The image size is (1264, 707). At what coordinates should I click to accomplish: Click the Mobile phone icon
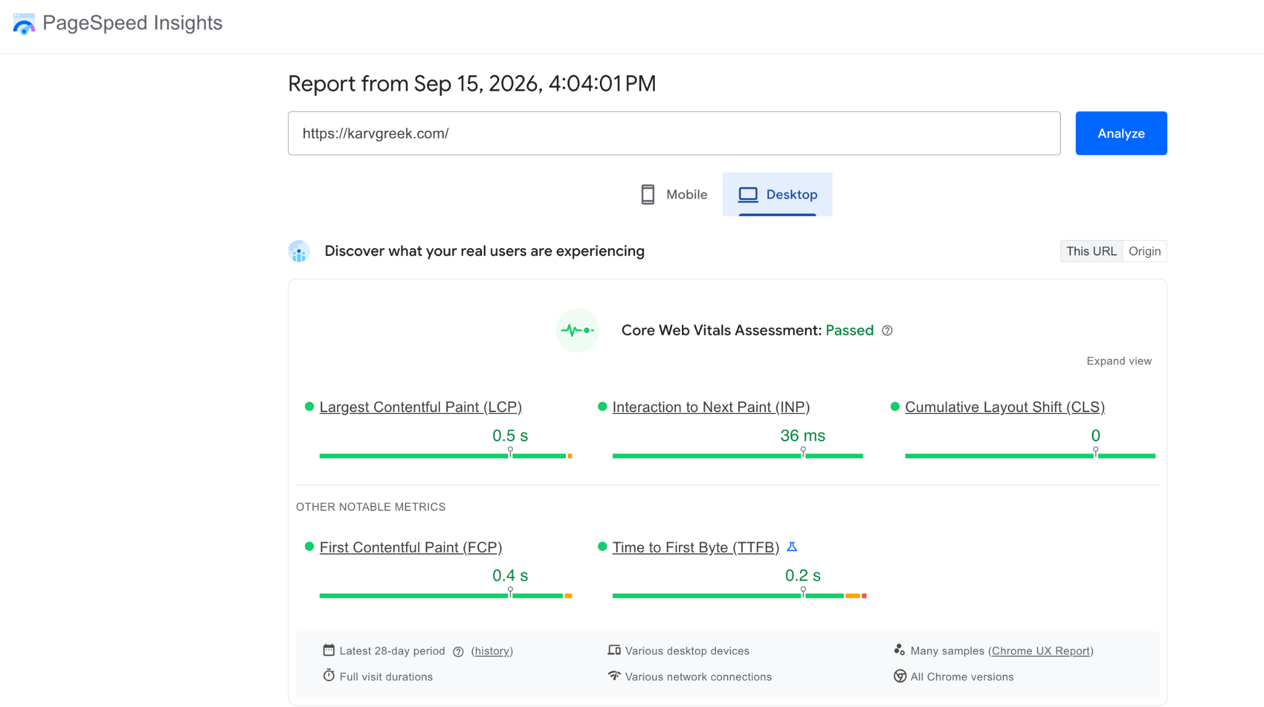pyautogui.click(x=647, y=194)
